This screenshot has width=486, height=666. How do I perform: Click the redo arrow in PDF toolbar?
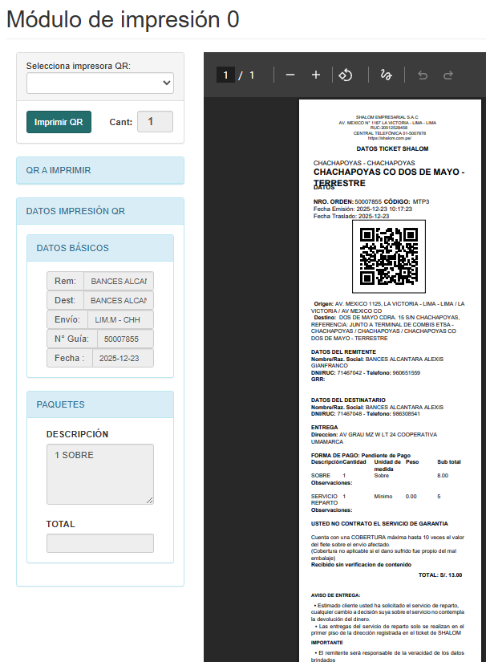448,75
